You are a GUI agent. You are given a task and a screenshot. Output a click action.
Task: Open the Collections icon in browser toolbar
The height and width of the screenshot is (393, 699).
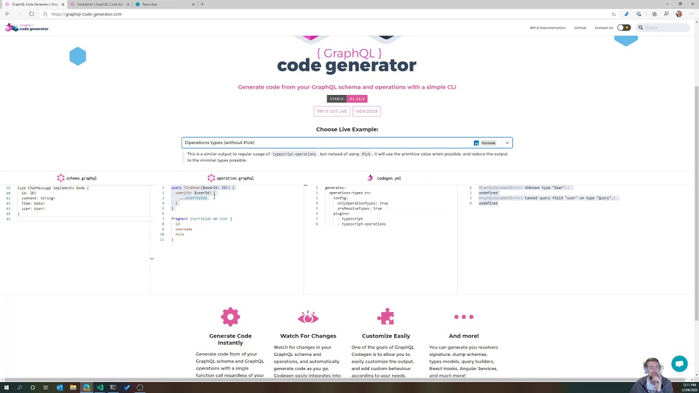click(654, 14)
